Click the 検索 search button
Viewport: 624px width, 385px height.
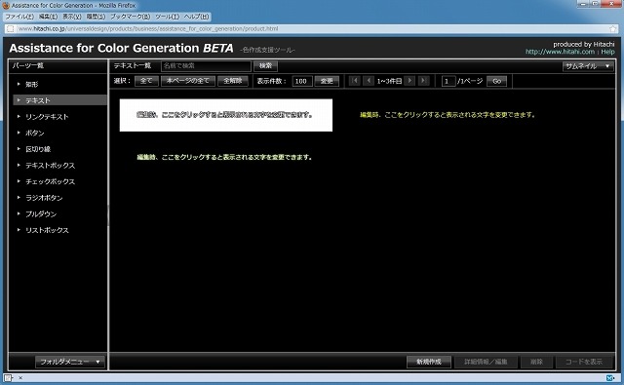click(x=265, y=65)
